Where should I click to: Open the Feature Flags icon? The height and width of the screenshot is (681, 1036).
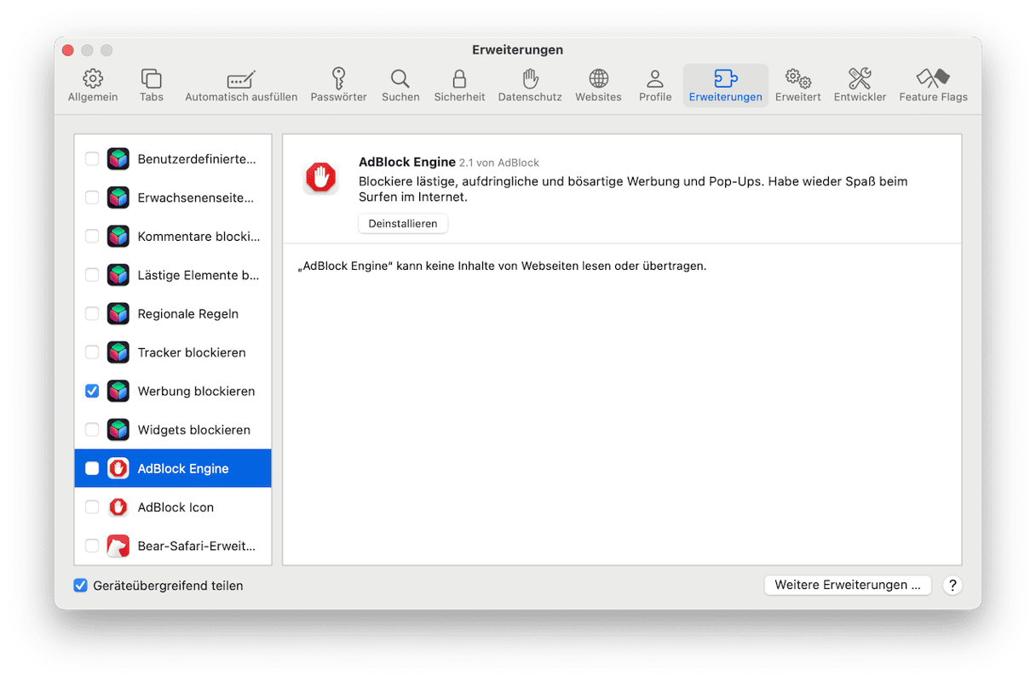[933, 78]
